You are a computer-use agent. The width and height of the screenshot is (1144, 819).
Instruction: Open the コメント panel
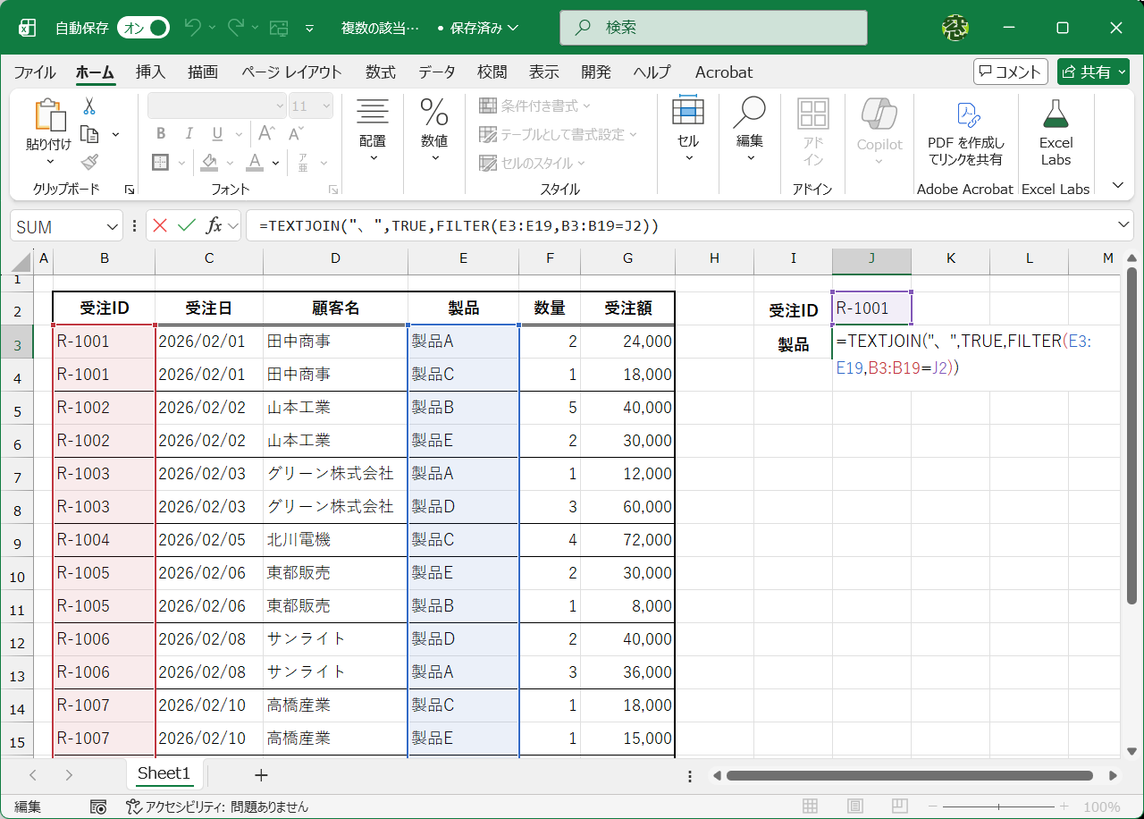[1010, 72]
